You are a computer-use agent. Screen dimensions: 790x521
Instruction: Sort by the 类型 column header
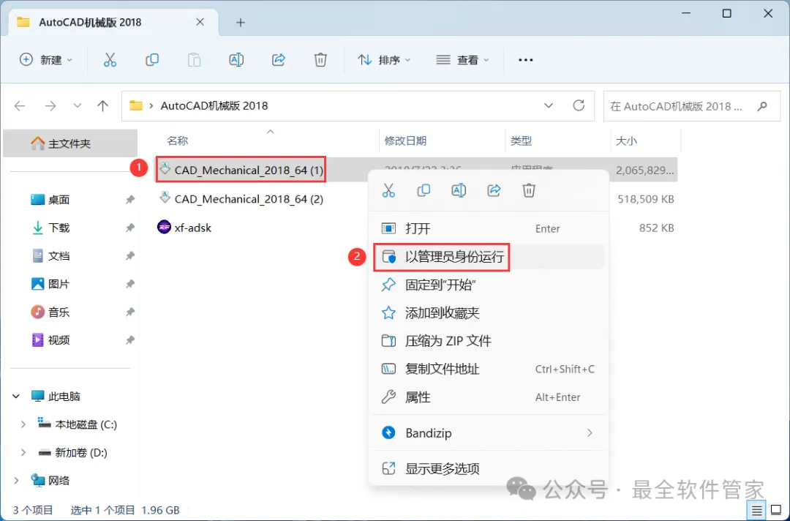521,141
